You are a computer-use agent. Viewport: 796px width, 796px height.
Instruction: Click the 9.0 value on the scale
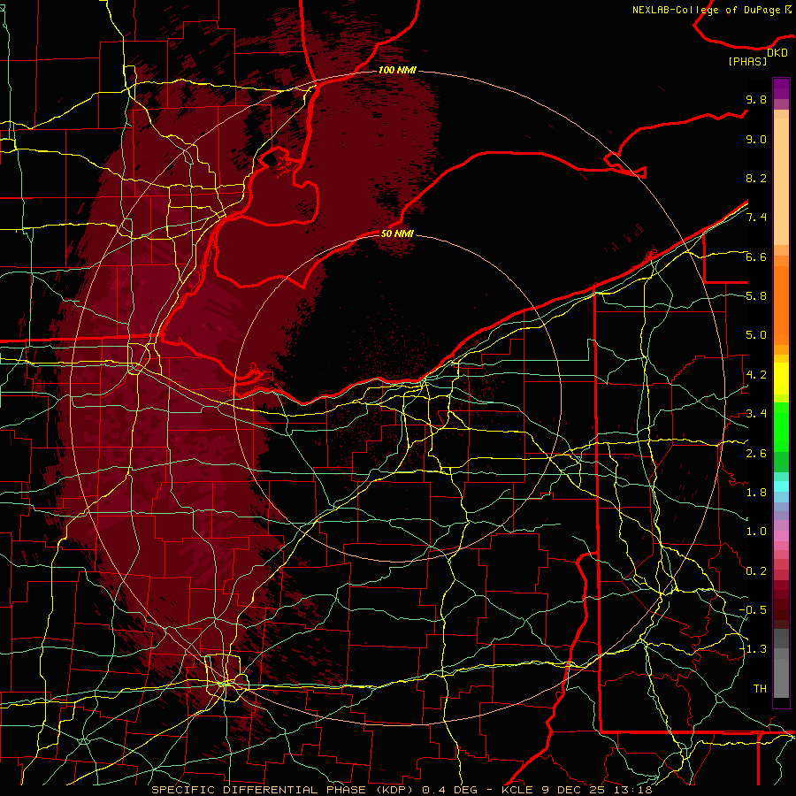pyautogui.click(x=756, y=140)
